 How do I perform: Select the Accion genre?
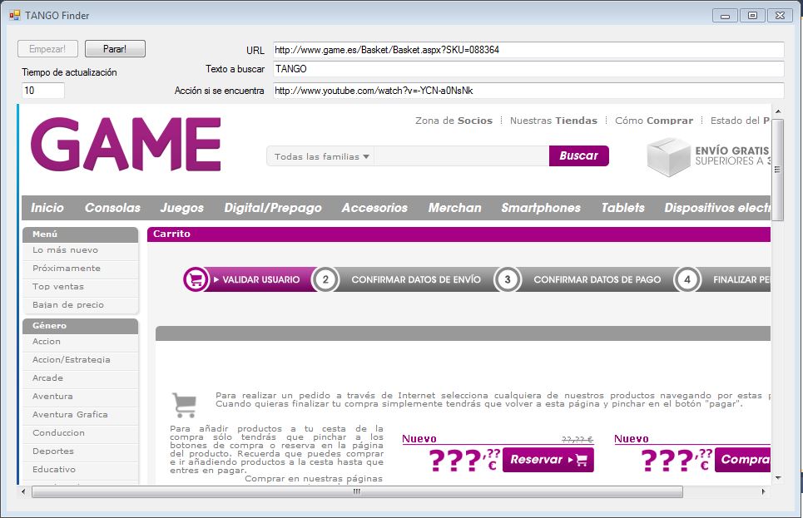(81, 342)
